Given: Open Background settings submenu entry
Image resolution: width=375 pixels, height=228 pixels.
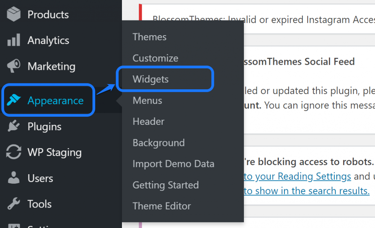Looking at the screenshot, I should click(x=159, y=143).
